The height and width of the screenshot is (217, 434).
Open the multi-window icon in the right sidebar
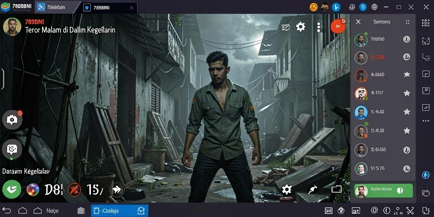pos(426,193)
